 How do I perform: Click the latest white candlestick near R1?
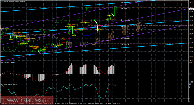coord(118,8)
